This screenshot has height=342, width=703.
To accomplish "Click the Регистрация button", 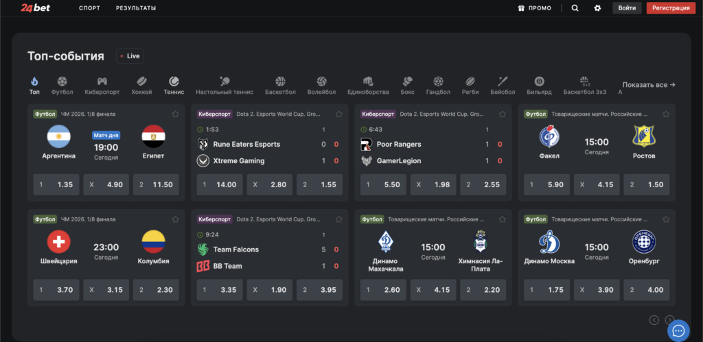I will [671, 8].
